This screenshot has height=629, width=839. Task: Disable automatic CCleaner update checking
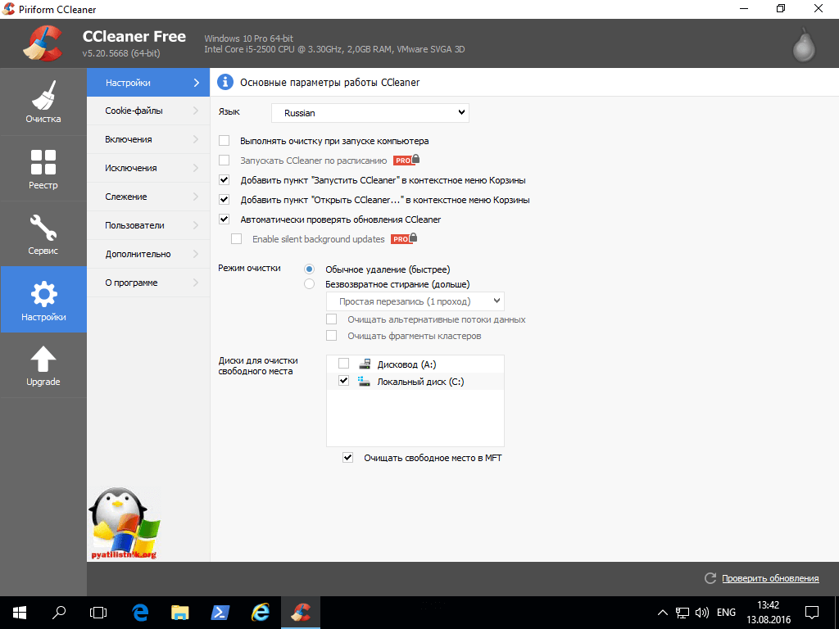tap(224, 219)
